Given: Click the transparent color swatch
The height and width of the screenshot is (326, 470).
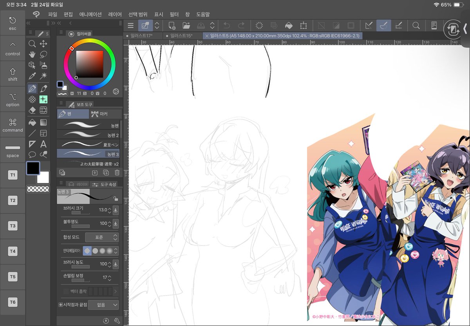Looking at the screenshot, I should coord(38,189).
